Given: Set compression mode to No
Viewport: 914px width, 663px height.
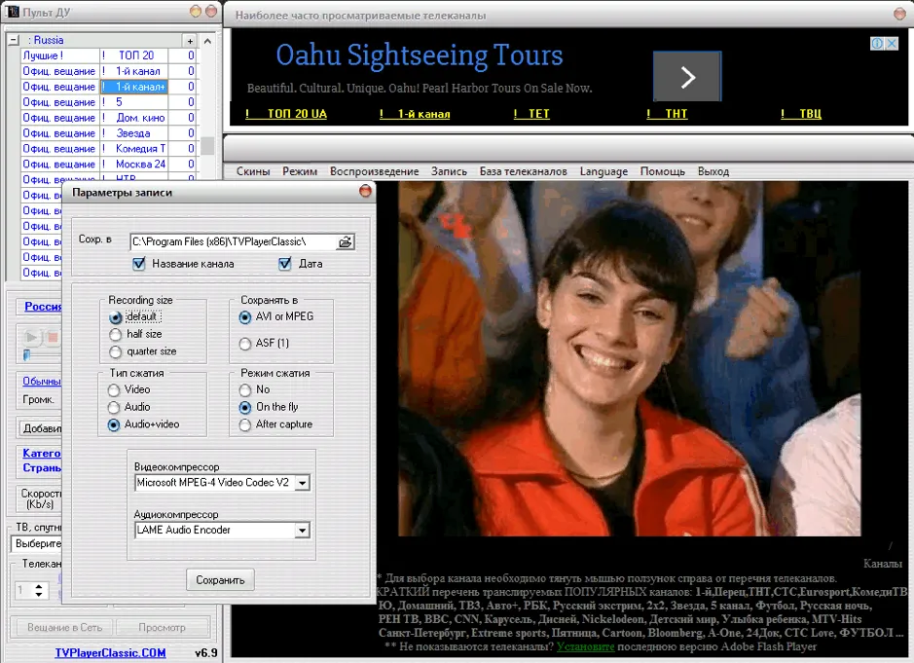Looking at the screenshot, I should pyautogui.click(x=245, y=389).
